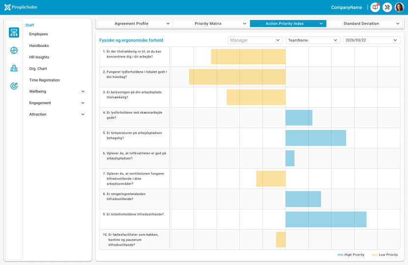Click the Fysiske og ergonomiske forhold heading
This screenshot has height=265, width=408.
click(x=131, y=40)
